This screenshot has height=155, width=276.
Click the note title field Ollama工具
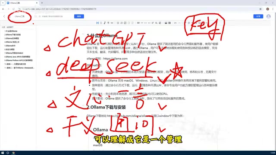click(19, 16)
